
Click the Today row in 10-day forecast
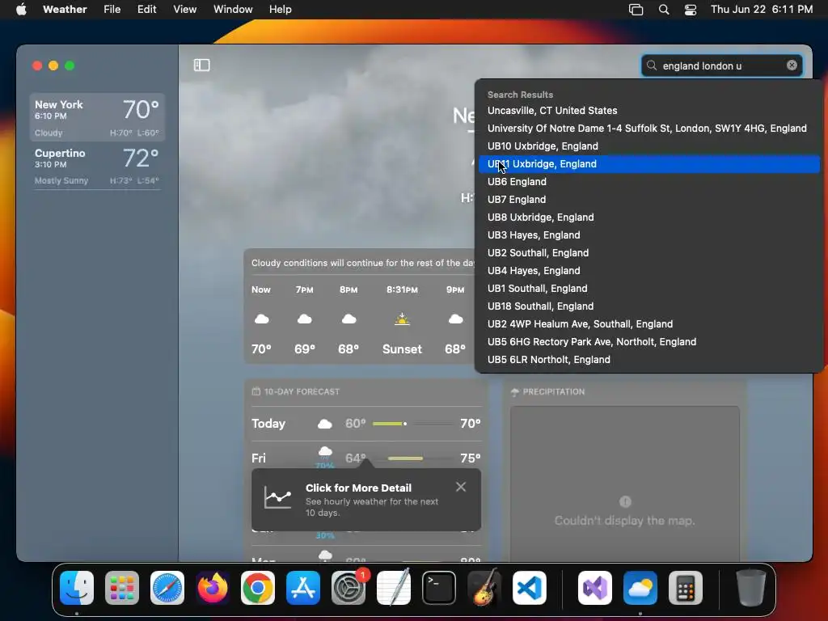[366, 424]
